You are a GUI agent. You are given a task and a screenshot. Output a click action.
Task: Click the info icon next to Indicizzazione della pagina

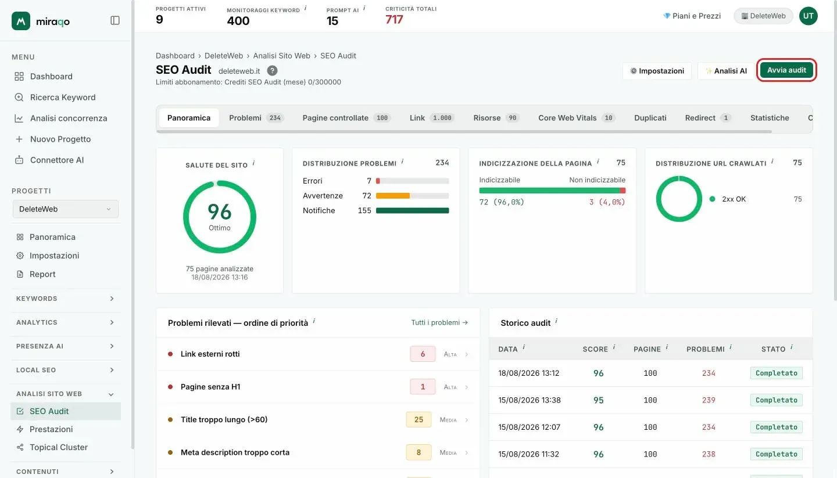coord(598,162)
